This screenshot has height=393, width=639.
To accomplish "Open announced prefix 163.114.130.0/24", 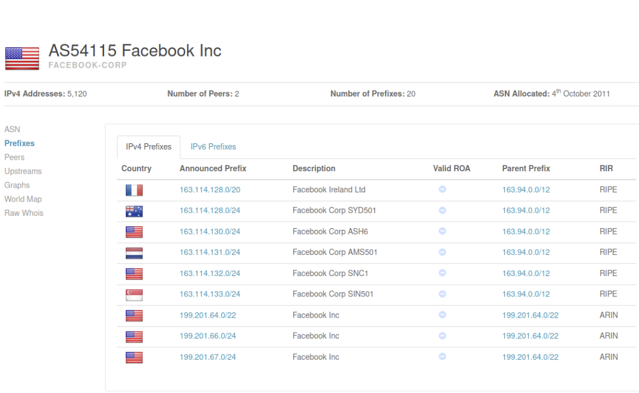I will [210, 232].
